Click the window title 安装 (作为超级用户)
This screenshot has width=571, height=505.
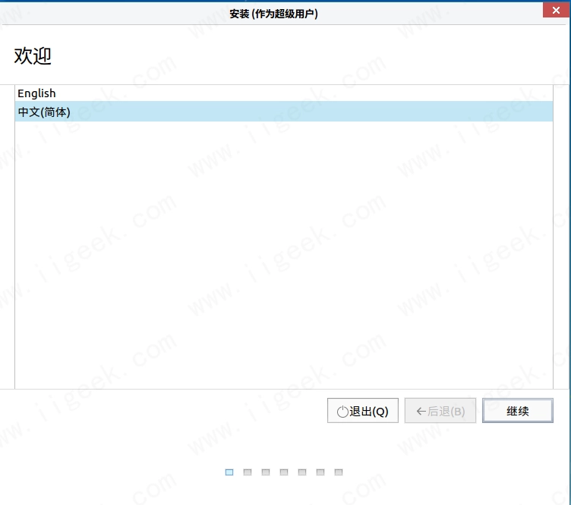coord(273,14)
